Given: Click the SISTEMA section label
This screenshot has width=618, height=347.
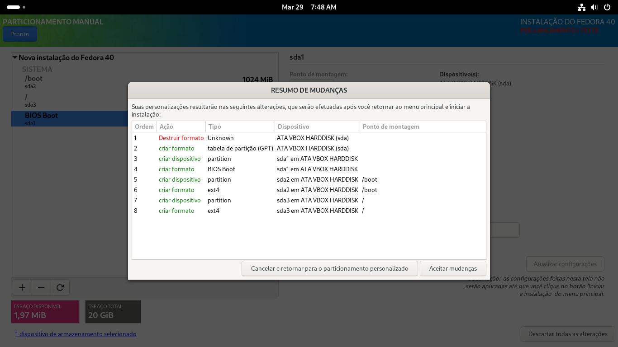Looking at the screenshot, I should click(x=37, y=69).
